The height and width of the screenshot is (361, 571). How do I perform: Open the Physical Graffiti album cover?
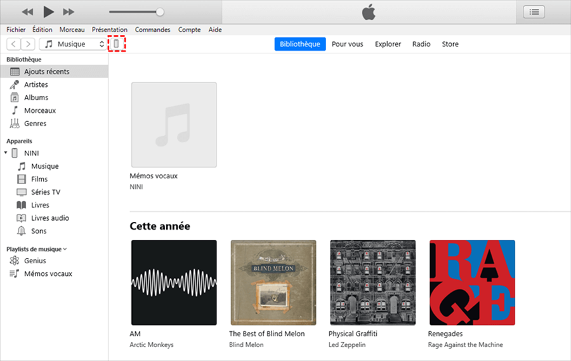pyautogui.click(x=372, y=282)
